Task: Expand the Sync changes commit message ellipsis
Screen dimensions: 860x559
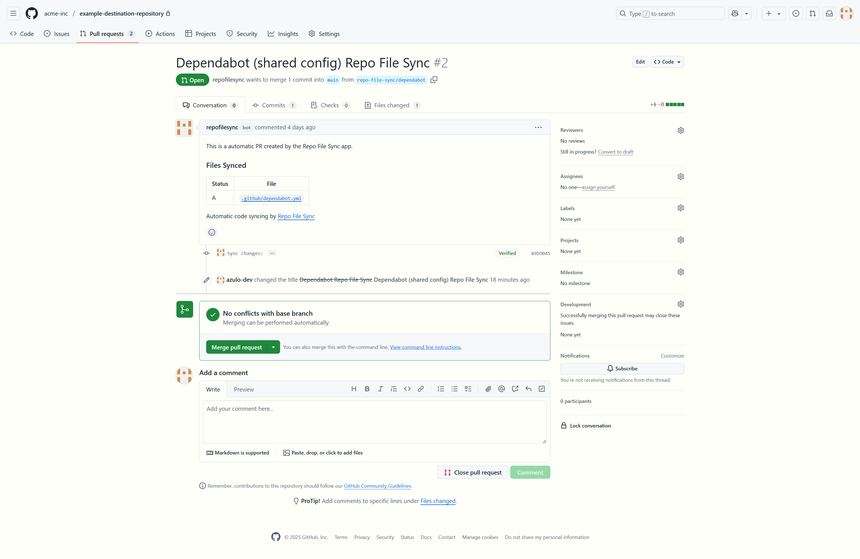Action: coord(272,253)
